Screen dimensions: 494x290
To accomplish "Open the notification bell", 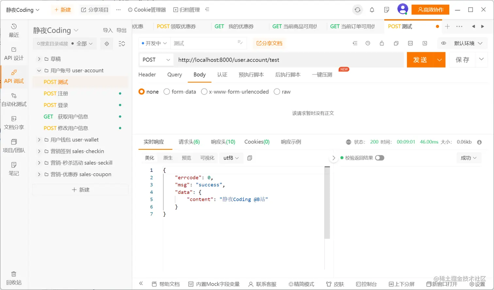I will click(372, 10).
